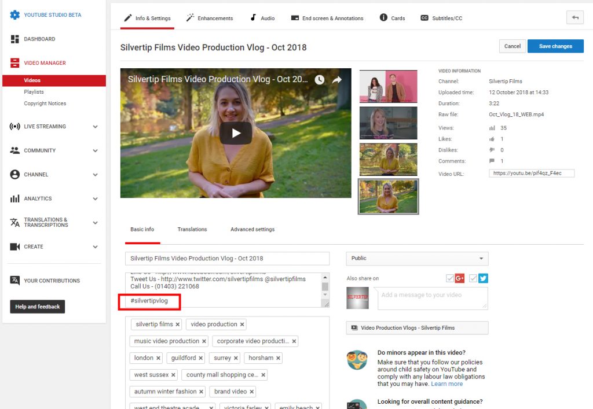Viewport: 593px width, 409px height.
Task: Play the video preview
Action: pos(236,133)
